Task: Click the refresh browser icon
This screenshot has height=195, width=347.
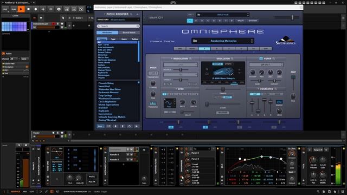Action: point(130,126)
